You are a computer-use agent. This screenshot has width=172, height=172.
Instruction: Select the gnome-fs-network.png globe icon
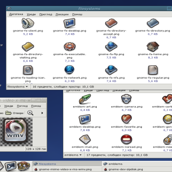[x=70, y=70]
